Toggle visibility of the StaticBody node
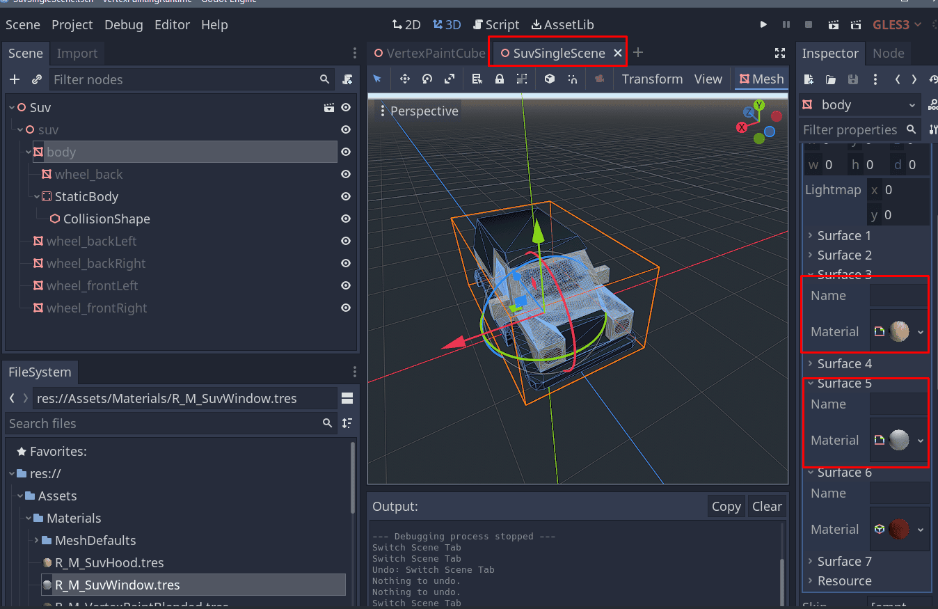Image resolution: width=938 pixels, height=609 pixels. [x=345, y=197]
